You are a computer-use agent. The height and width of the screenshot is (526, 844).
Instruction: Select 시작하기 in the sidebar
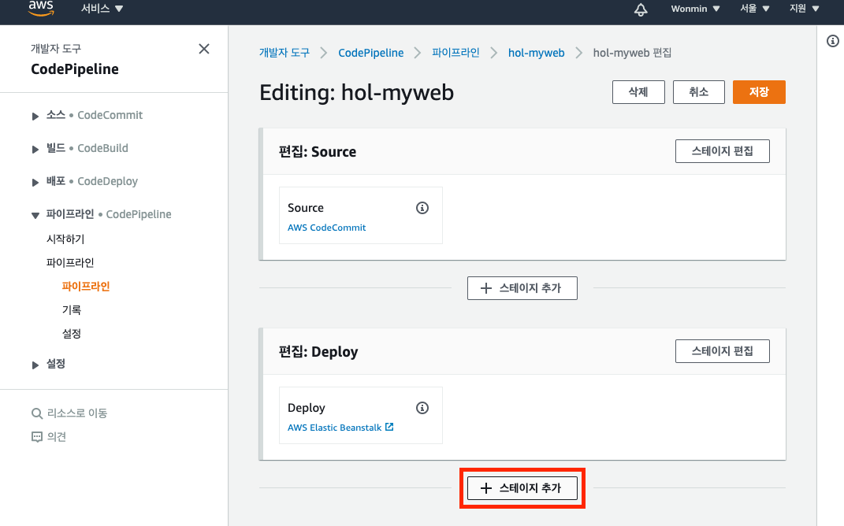coord(65,239)
